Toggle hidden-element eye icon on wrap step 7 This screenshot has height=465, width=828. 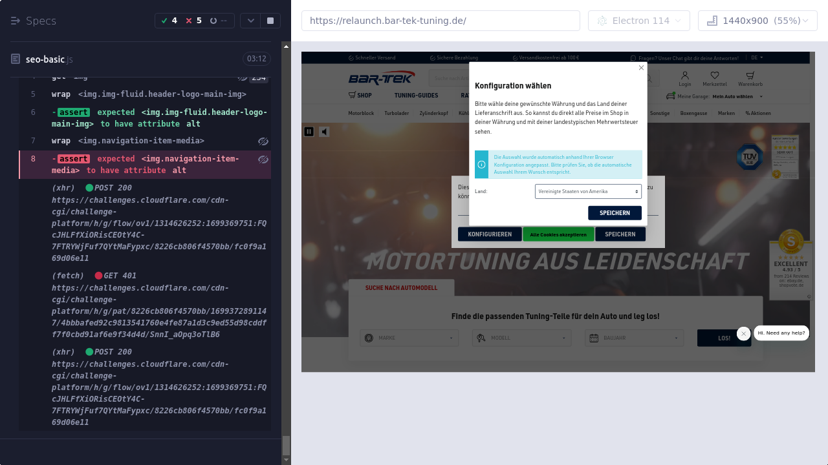click(x=263, y=141)
